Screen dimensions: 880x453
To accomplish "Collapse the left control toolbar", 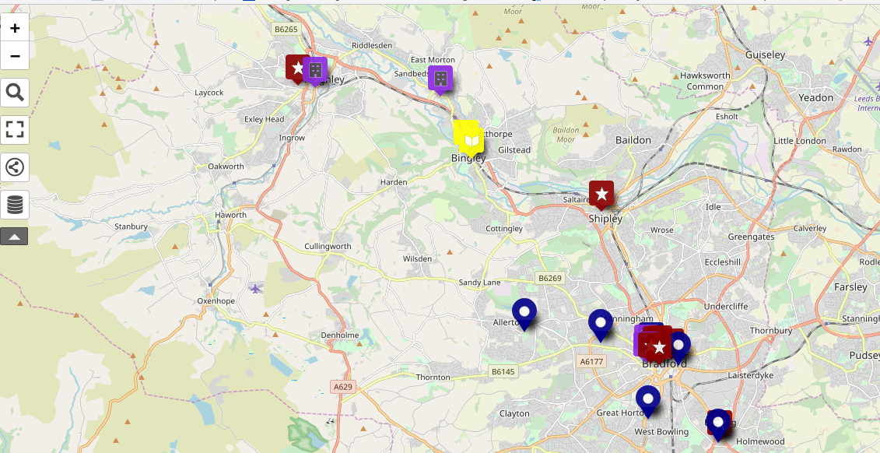I will point(14,237).
